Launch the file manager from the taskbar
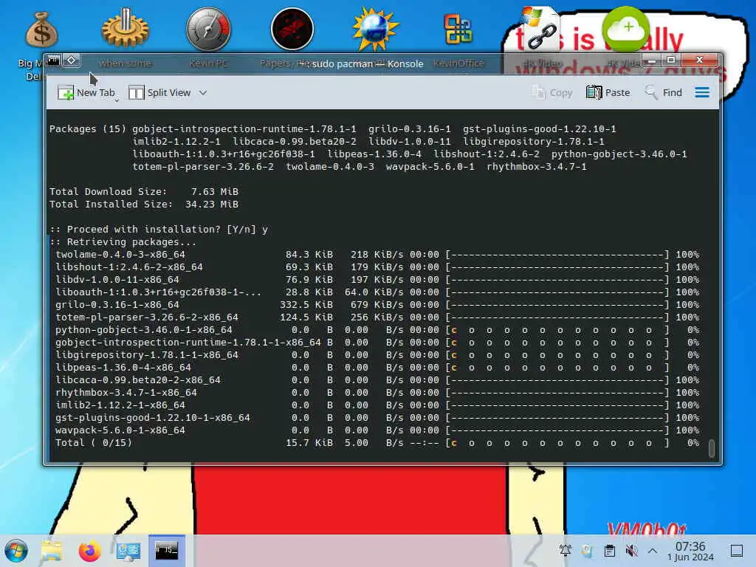 51,551
